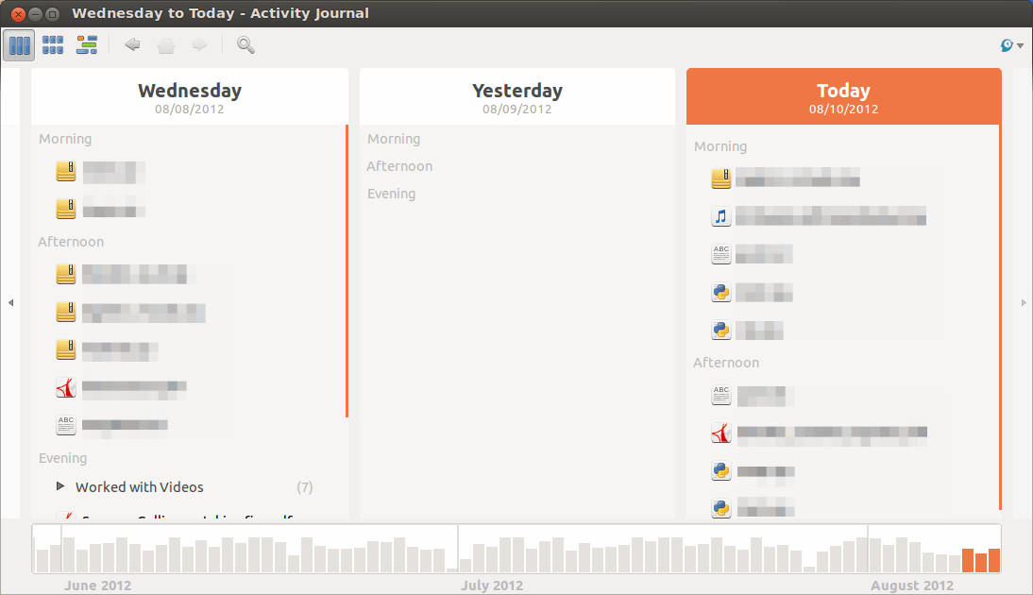The width and height of the screenshot is (1033, 595).
Task: Open the text document in Today's Afternoon
Action: (x=753, y=396)
